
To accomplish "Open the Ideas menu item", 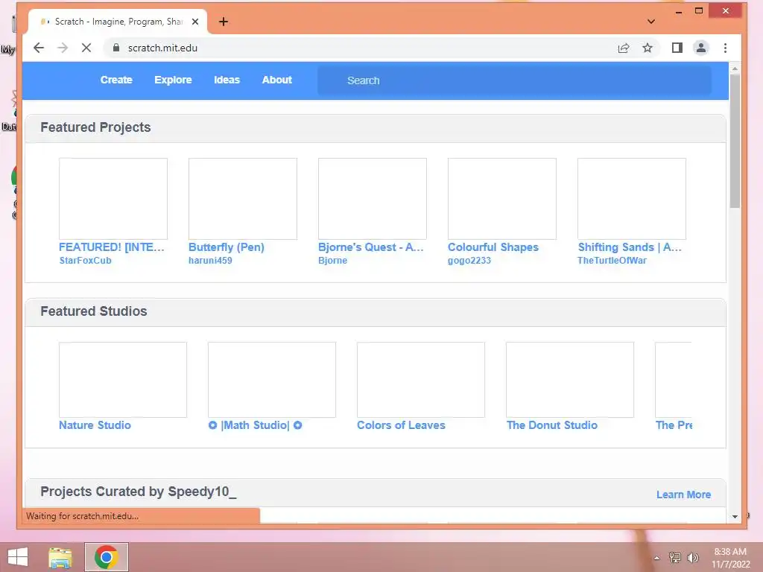I will pos(227,80).
